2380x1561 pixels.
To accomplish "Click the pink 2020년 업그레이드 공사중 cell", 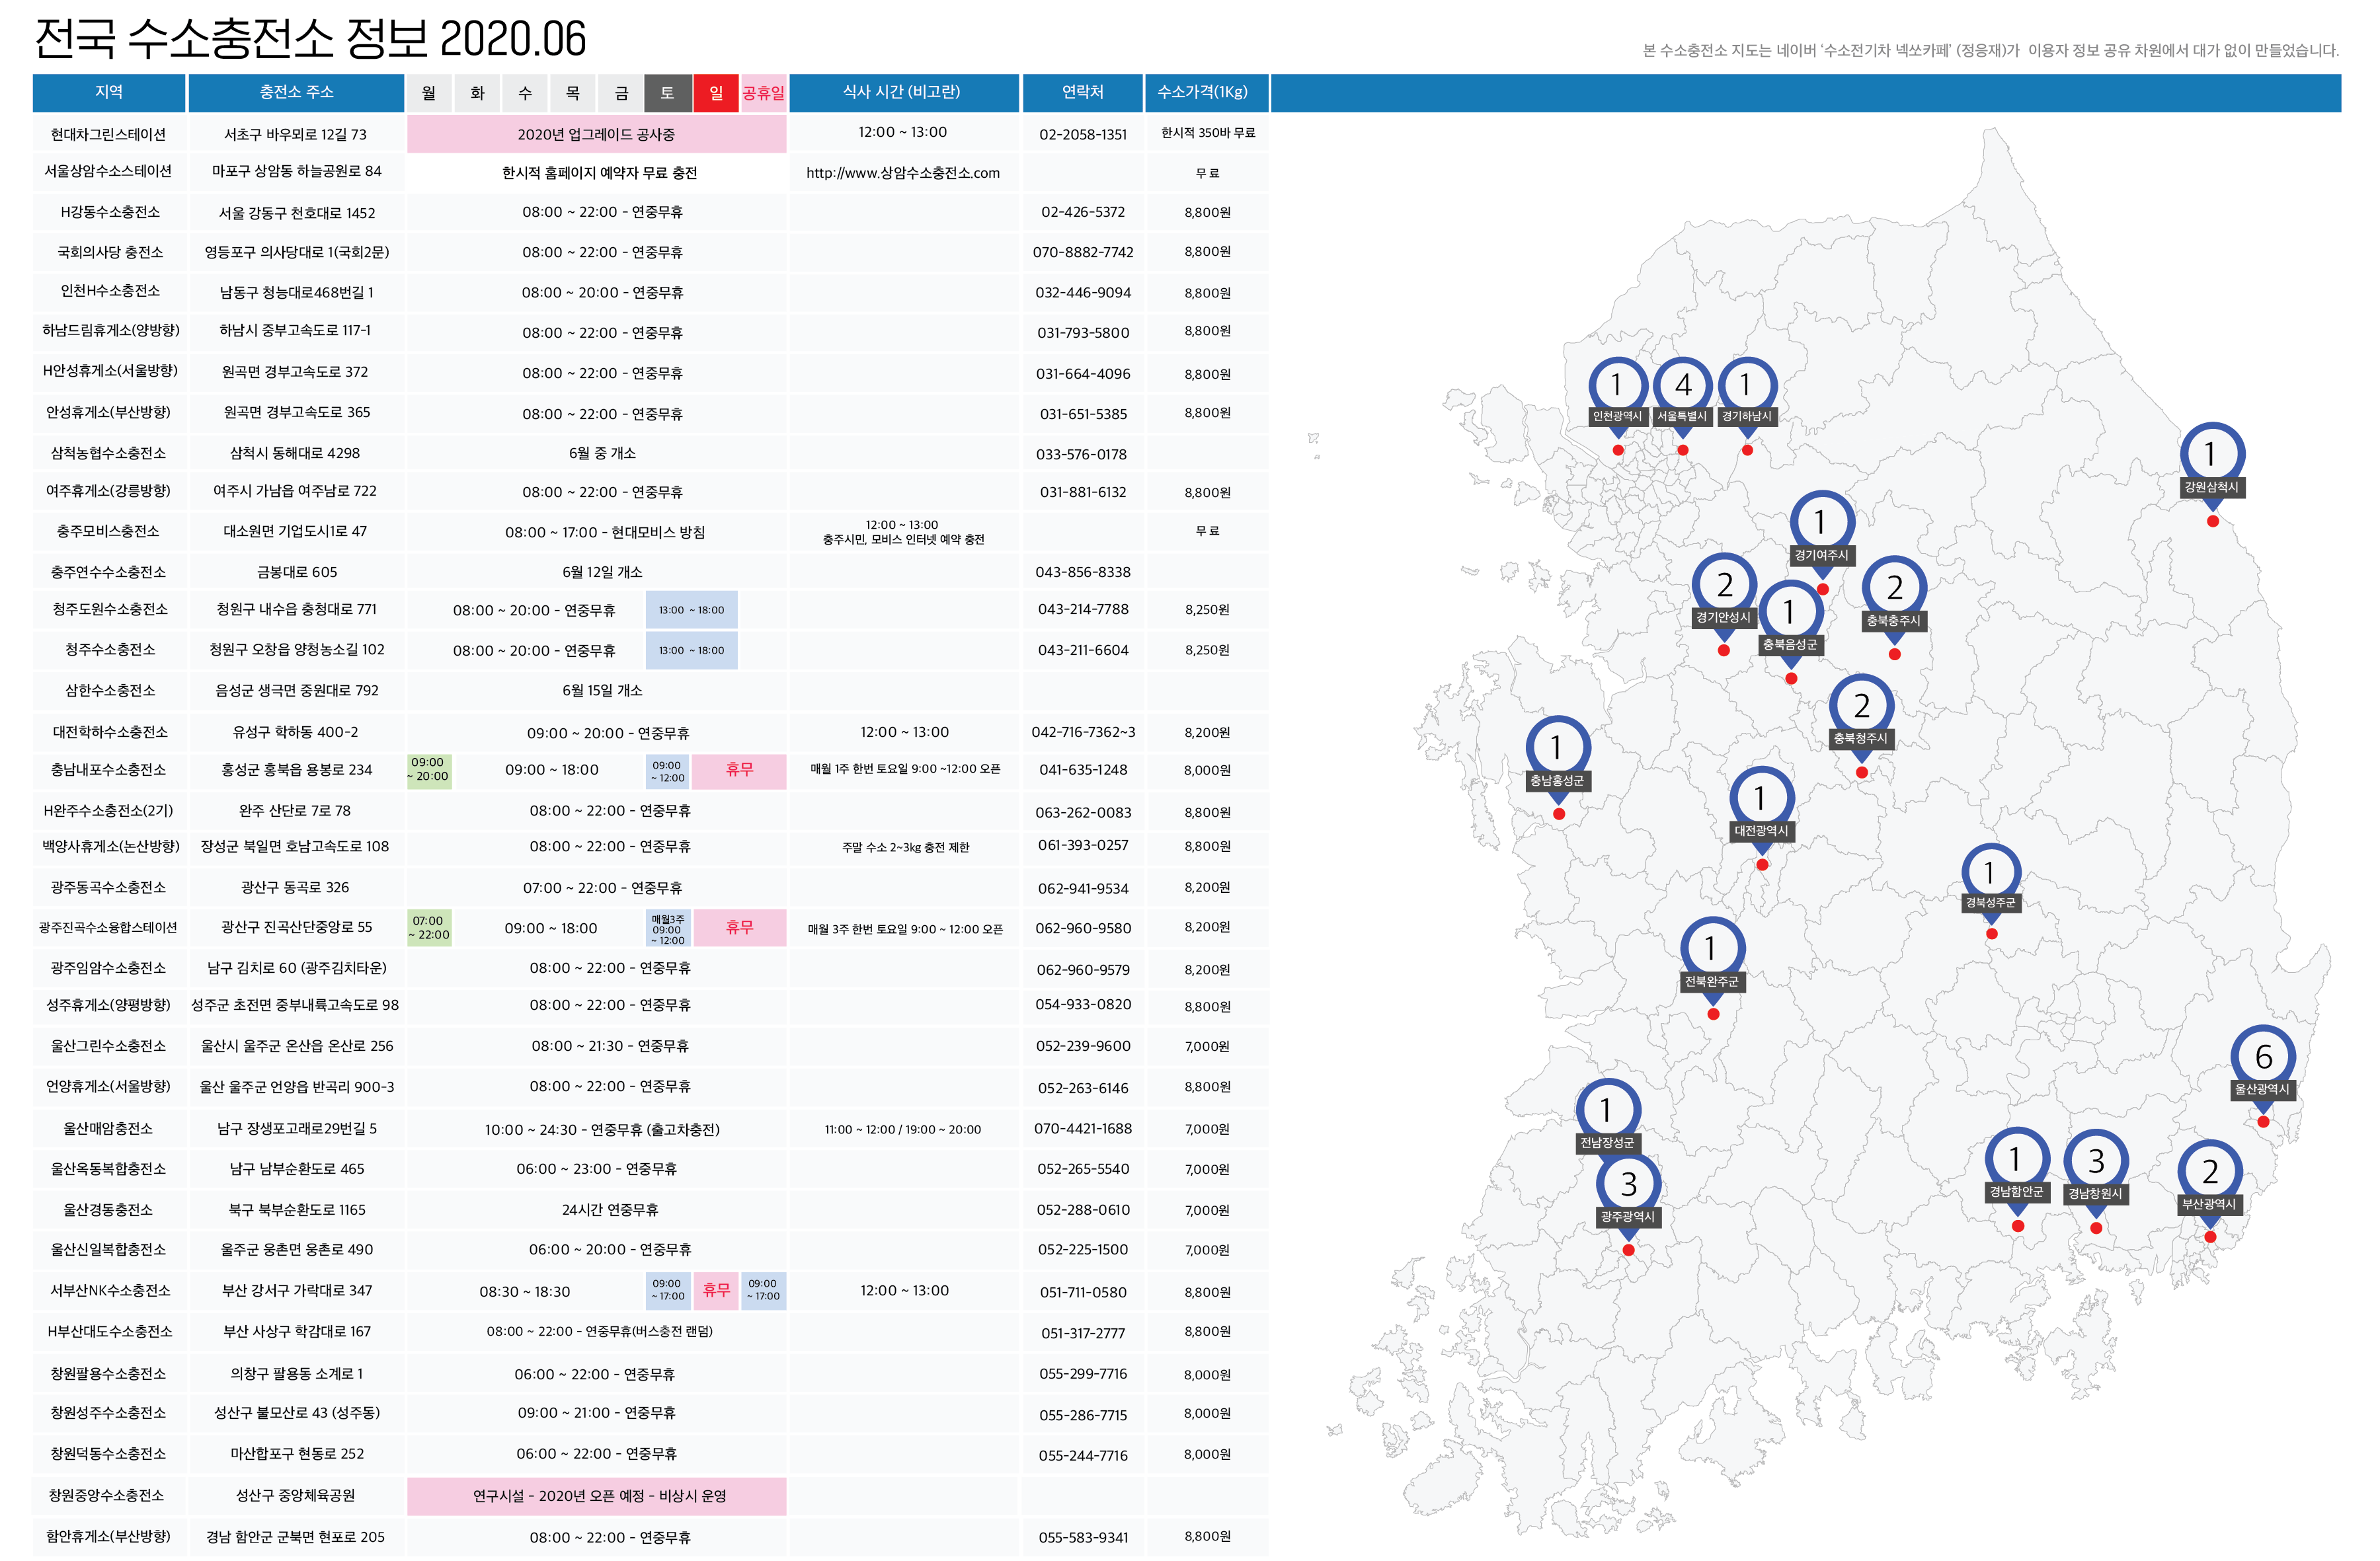I will pos(596,135).
